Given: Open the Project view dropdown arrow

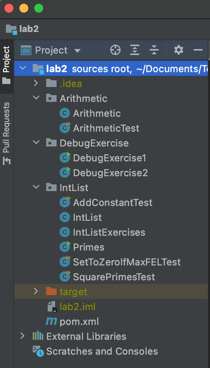Looking at the screenshot, I should click(77, 51).
